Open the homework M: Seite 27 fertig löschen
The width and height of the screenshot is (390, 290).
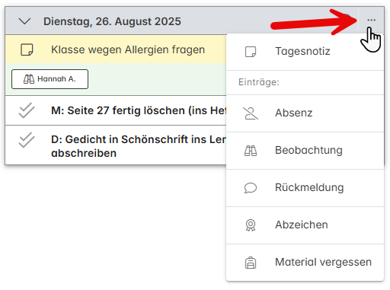[139, 110]
